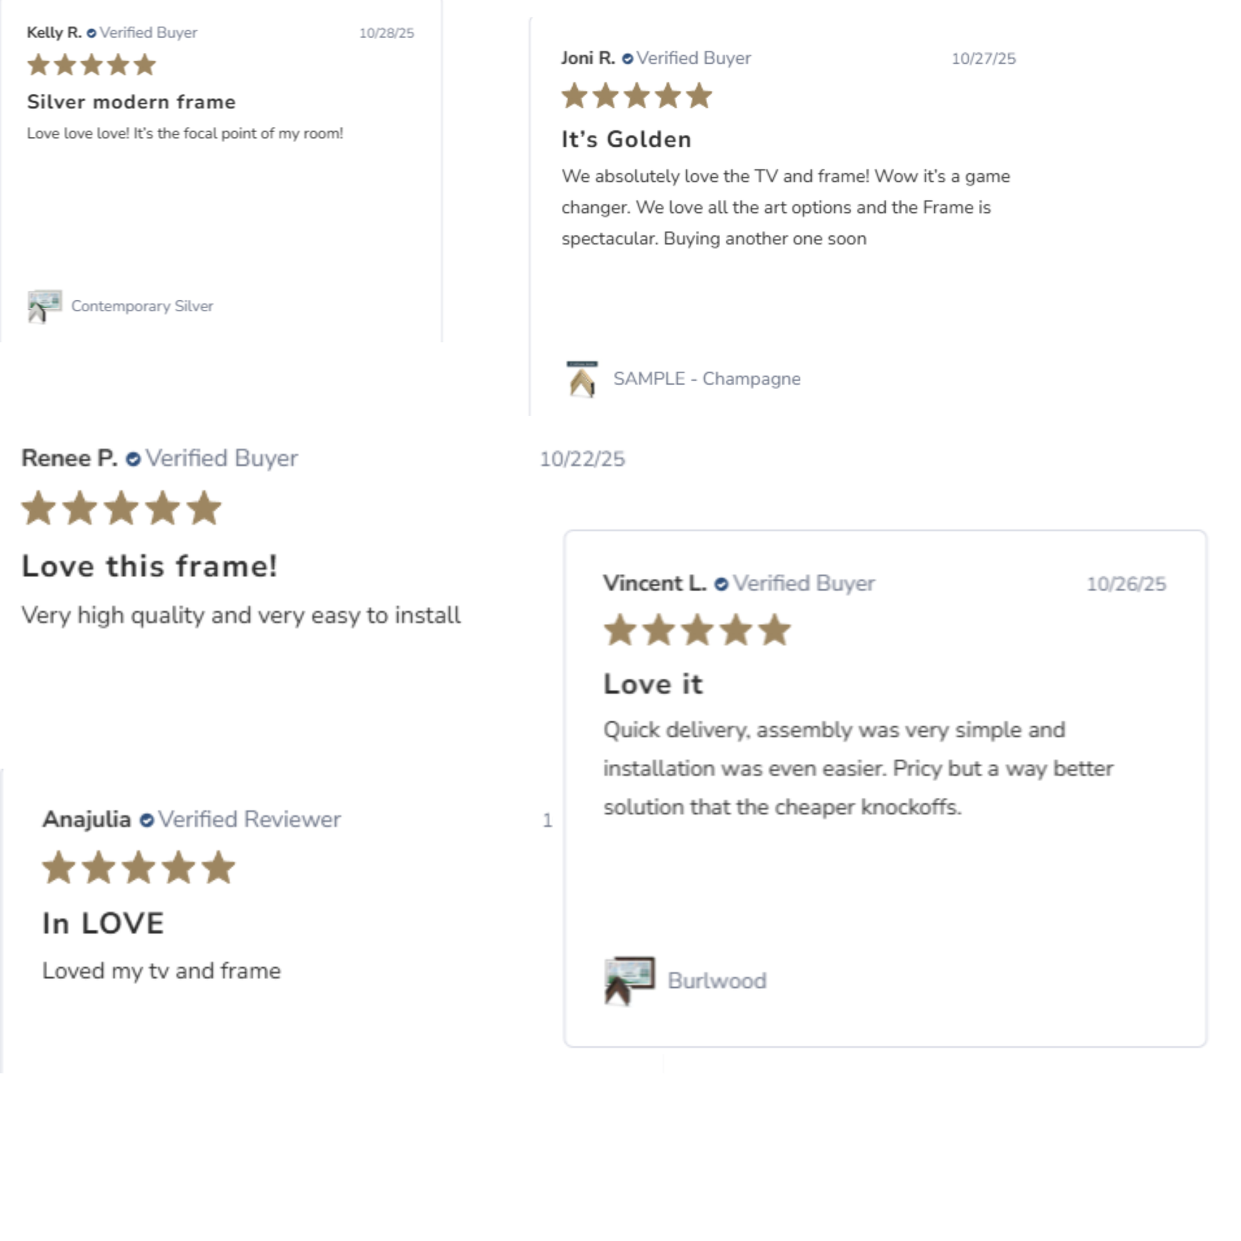Follow the Contemporary Silver product link

[x=142, y=306]
